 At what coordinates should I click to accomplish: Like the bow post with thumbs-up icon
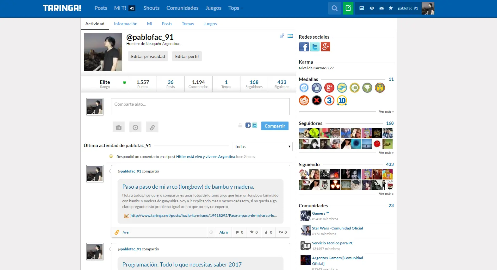268,232
